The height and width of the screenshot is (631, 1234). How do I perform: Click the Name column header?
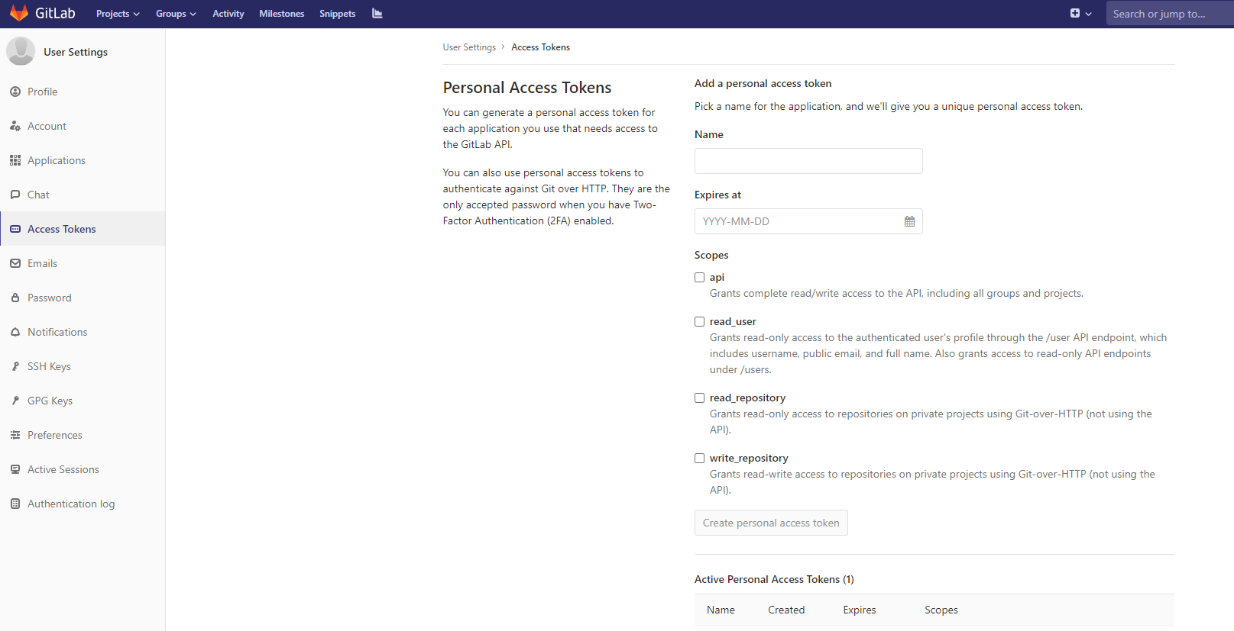[721, 610]
